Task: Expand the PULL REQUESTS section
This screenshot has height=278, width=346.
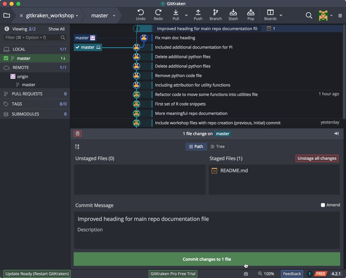Action: point(35,94)
